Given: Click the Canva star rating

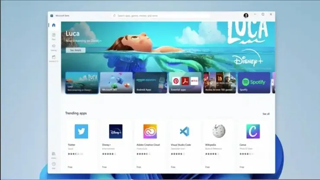Looking at the screenshot, I should 246,154.
